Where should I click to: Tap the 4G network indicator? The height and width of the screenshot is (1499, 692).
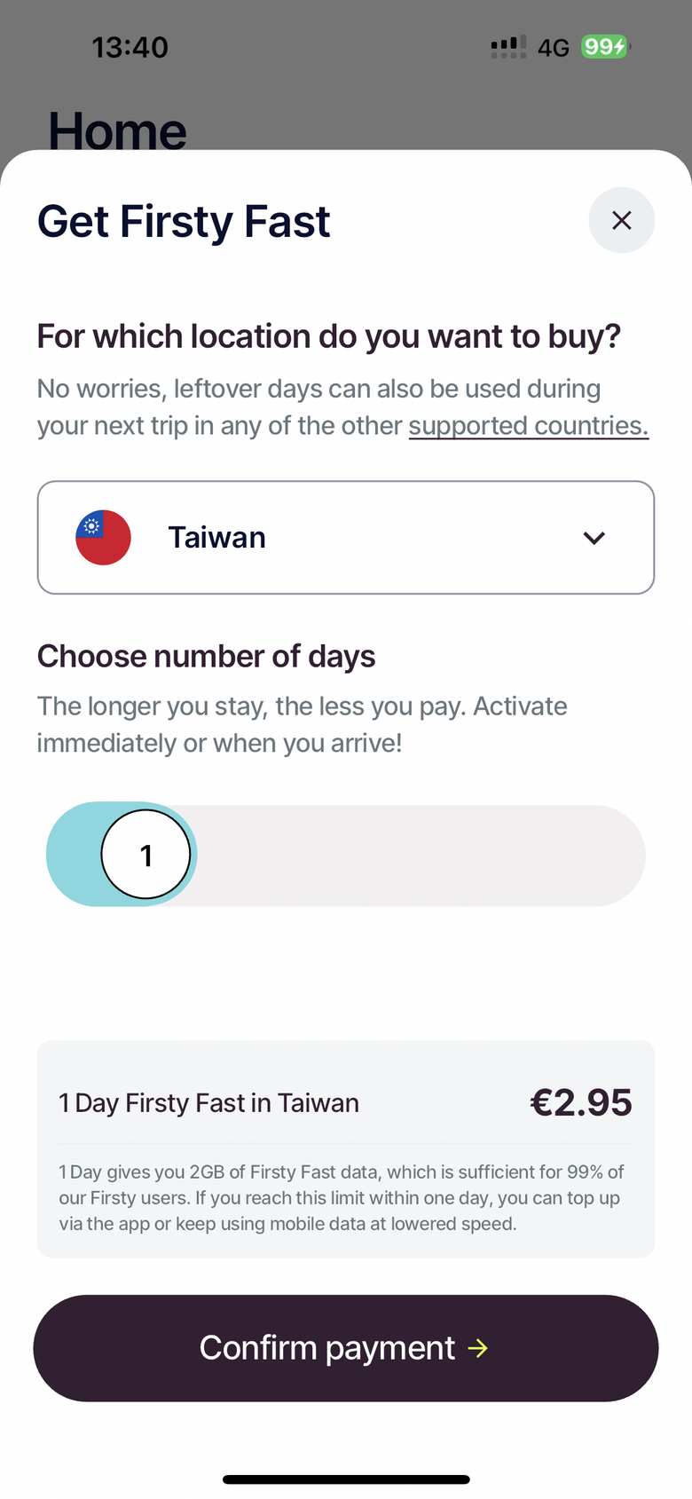[554, 48]
